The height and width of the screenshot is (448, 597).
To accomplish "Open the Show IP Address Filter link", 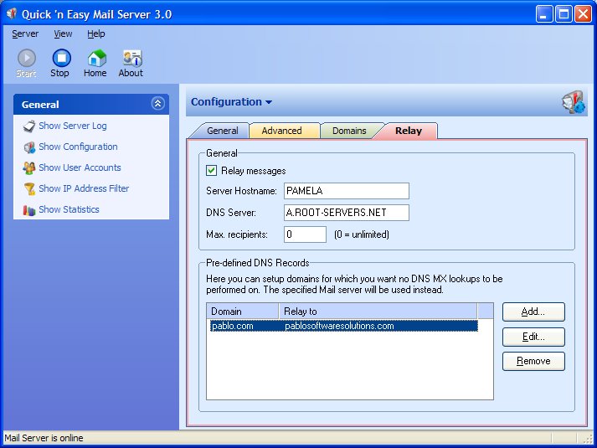I will click(84, 188).
